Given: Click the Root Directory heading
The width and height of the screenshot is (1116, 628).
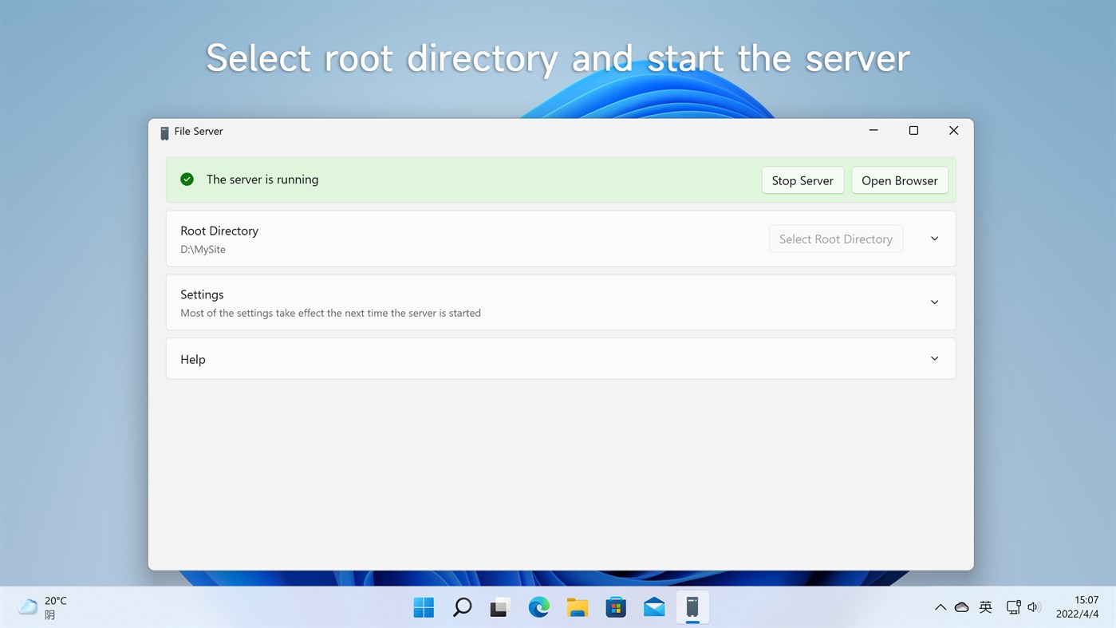Looking at the screenshot, I should (219, 231).
